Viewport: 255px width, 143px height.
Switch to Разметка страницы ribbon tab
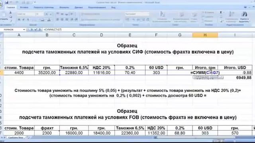click(x=43, y=8)
